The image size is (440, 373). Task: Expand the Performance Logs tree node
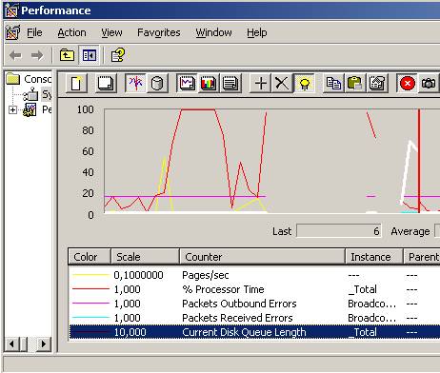tap(12, 109)
